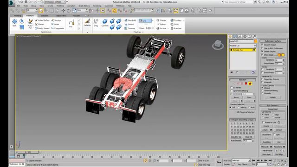297x167 pixels.
Task: Select the Edge constraint radio button
Action: (273, 115)
